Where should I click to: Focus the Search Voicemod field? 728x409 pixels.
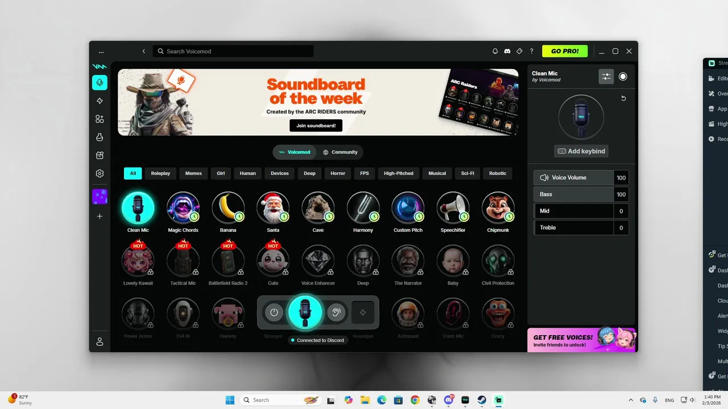coord(233,51)
